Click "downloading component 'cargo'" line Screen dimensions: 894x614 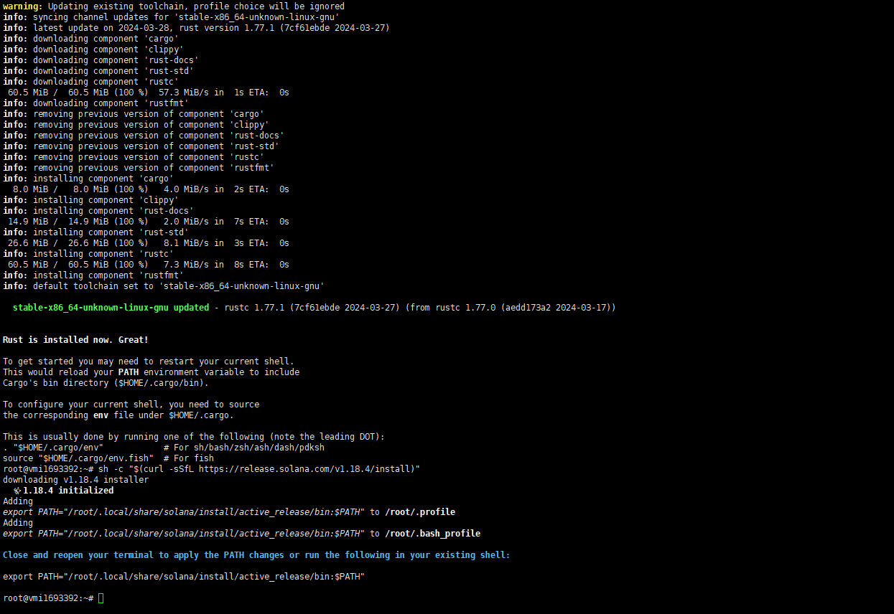pos(90,39)
